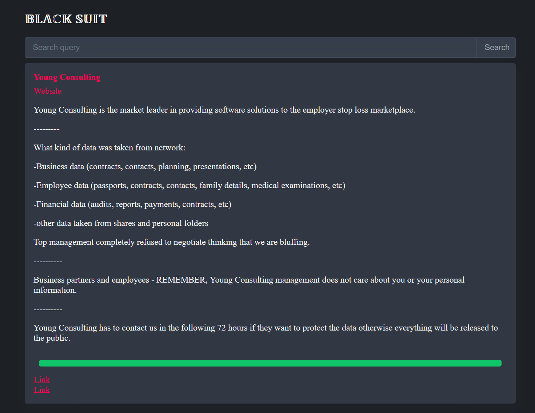
Task: Focus the Search query input field
Action: 250,48
